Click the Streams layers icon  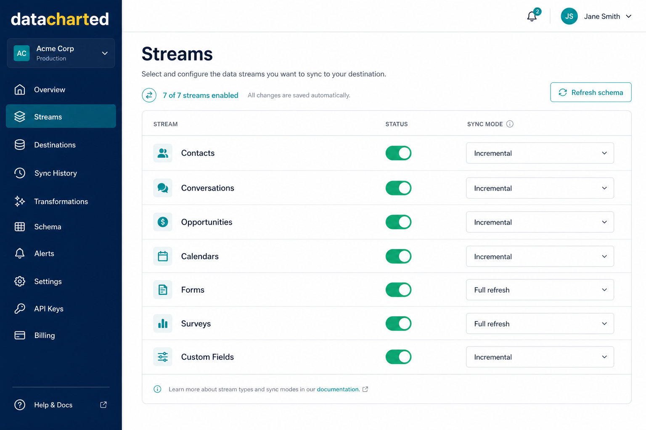pos(20,117)
